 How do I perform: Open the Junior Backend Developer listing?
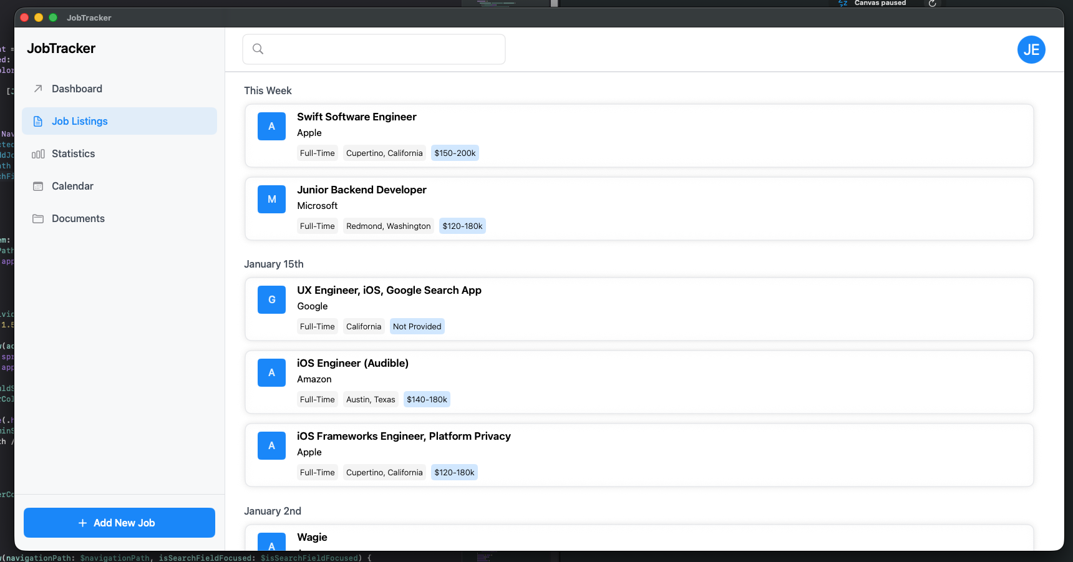[x=639, y=208]
